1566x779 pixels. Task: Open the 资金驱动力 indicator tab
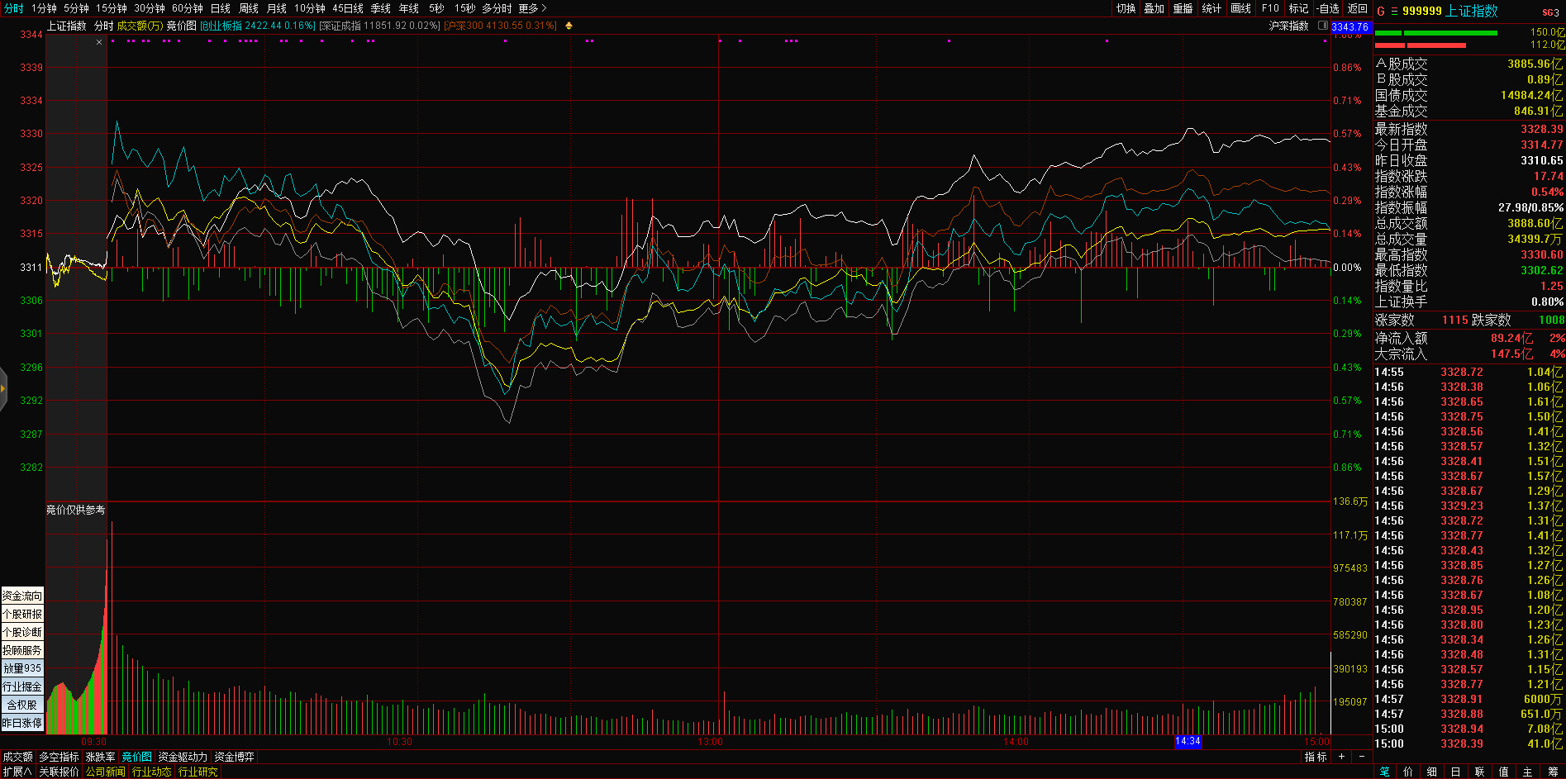pos(183,757)
